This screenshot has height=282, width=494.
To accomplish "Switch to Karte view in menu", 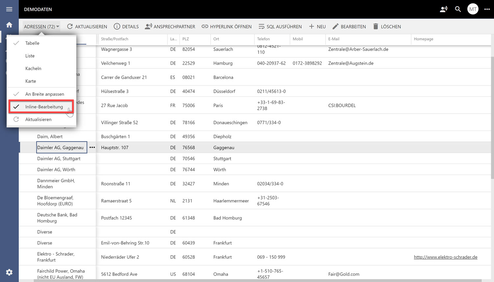I will click(x=31, y=81).
